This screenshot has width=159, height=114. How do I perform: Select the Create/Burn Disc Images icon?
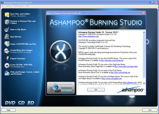coord(7,51)
